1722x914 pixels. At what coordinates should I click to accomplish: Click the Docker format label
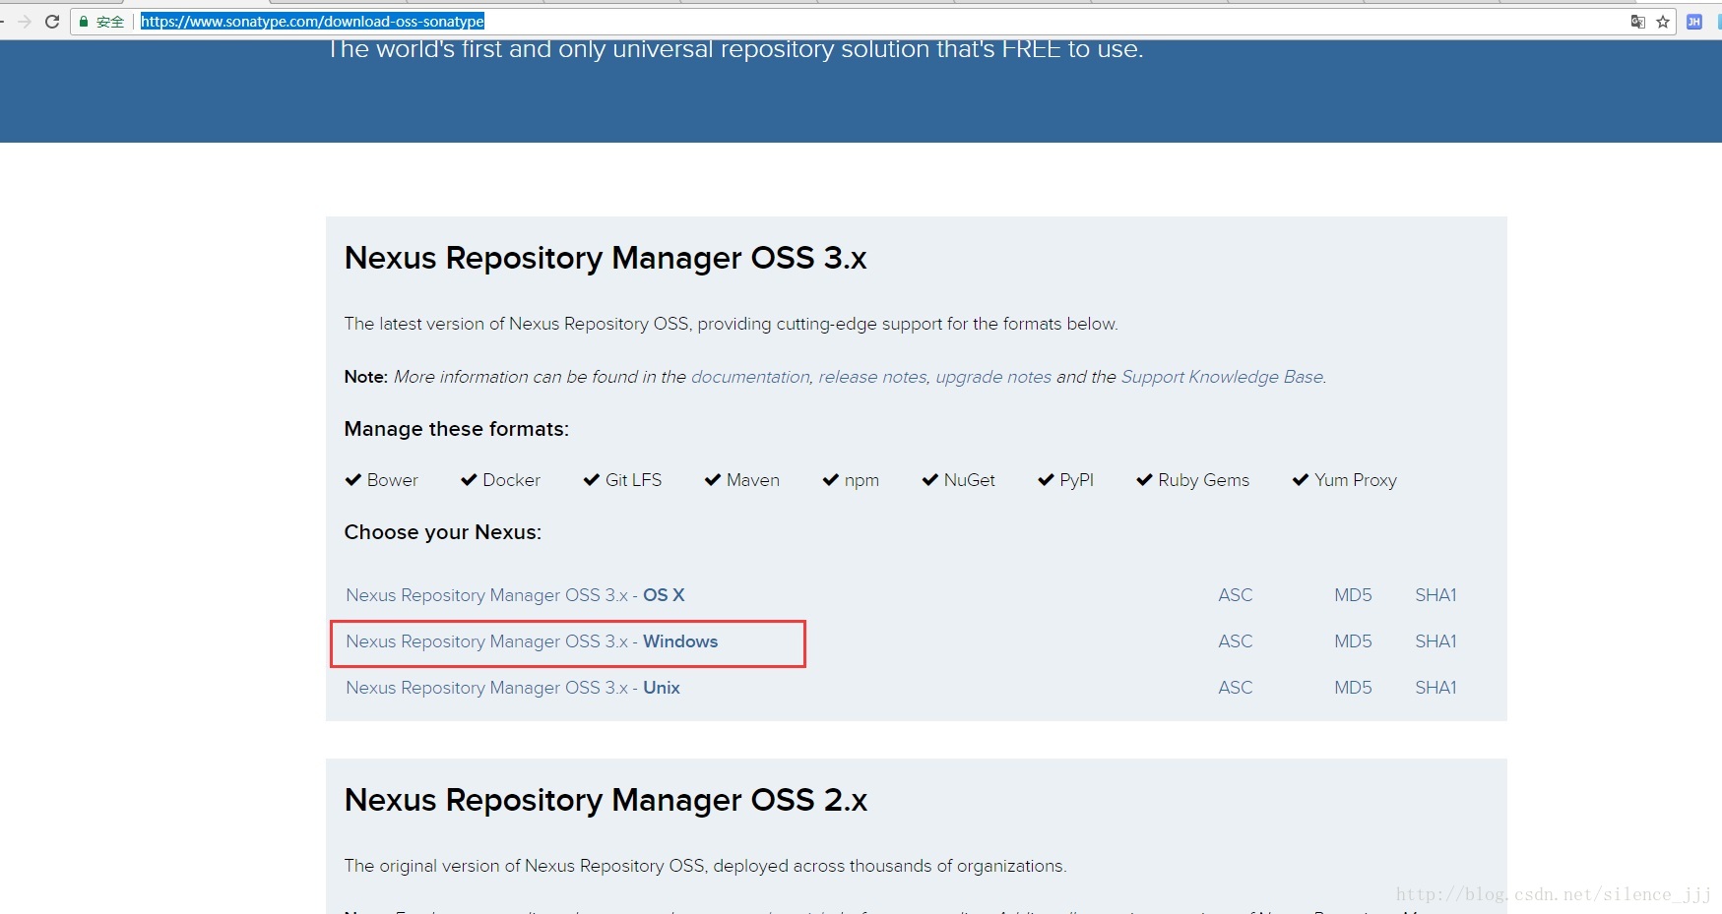coord(511,480)
